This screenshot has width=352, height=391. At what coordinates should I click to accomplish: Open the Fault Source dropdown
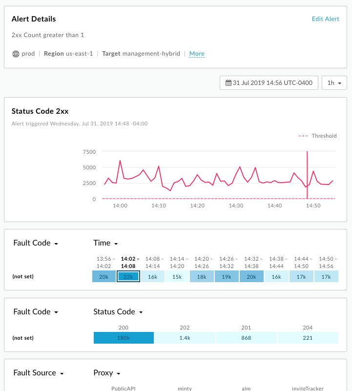[x=39, y=373]
